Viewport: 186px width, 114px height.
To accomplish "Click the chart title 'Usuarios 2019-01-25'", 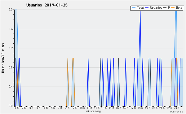I will 47,5.
